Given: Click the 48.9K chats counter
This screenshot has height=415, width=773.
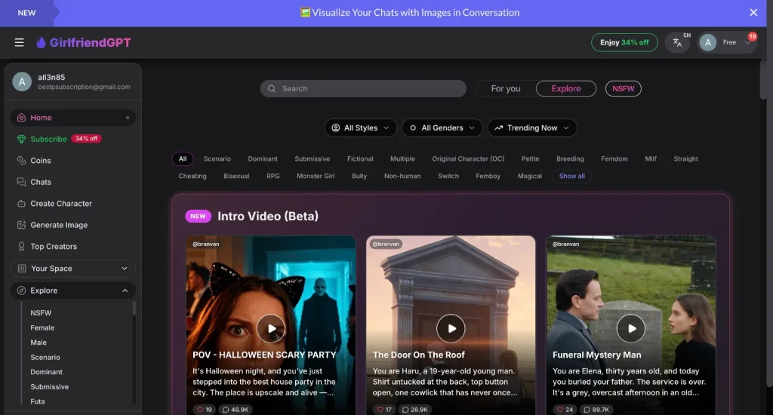Looking at the screenshot, I should [x=236, y=410].
